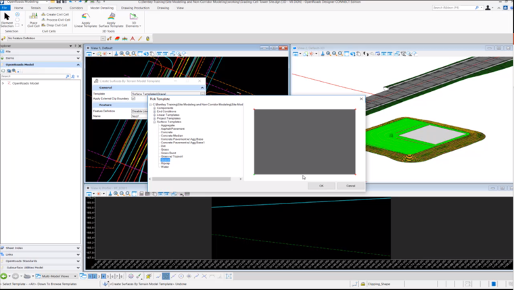This screenshot has width=514, height=290.
Task: Click the orange pencil icon in feature toolbar
Action: pos(140,39)
